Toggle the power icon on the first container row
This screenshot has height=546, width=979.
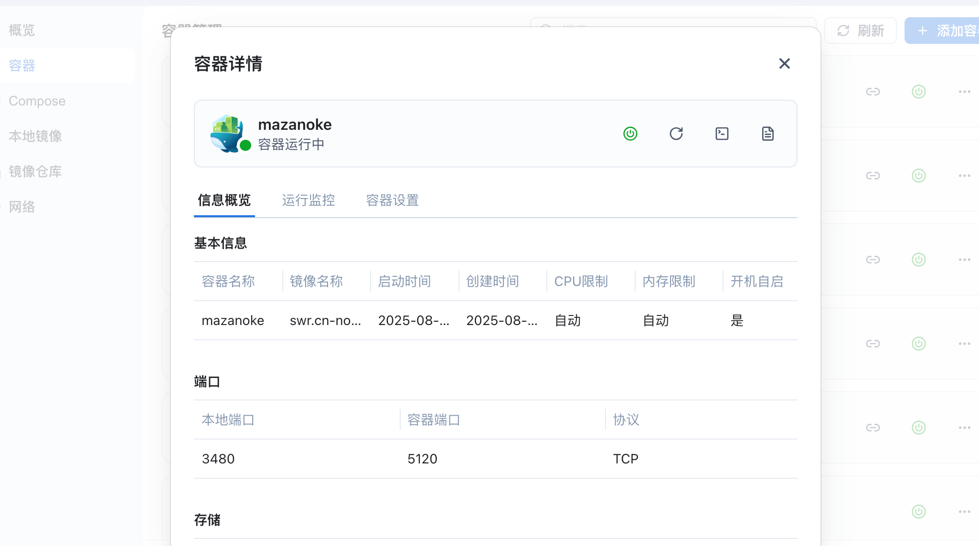919,92
